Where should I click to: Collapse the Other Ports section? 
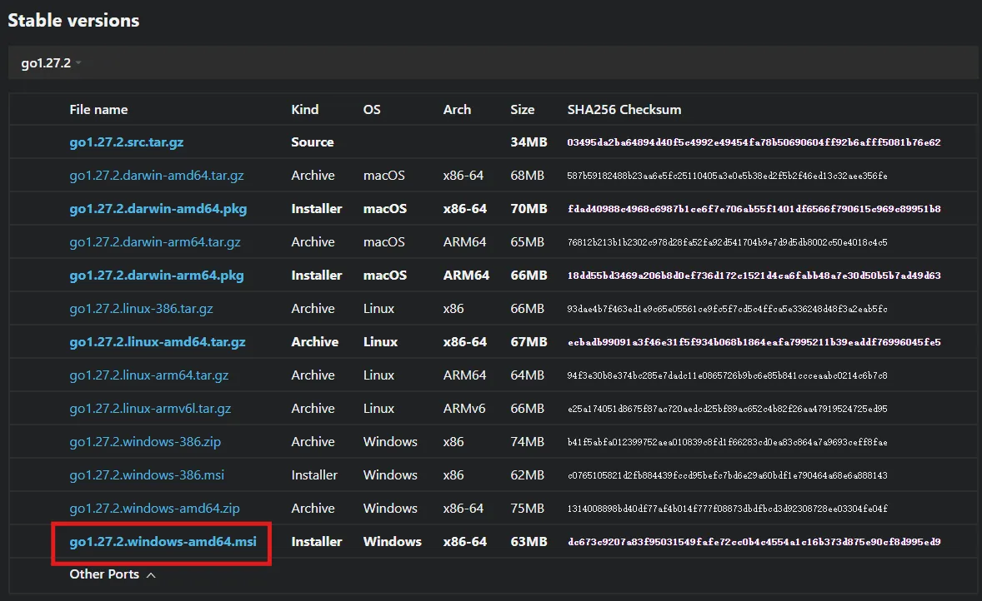(112, 574)
